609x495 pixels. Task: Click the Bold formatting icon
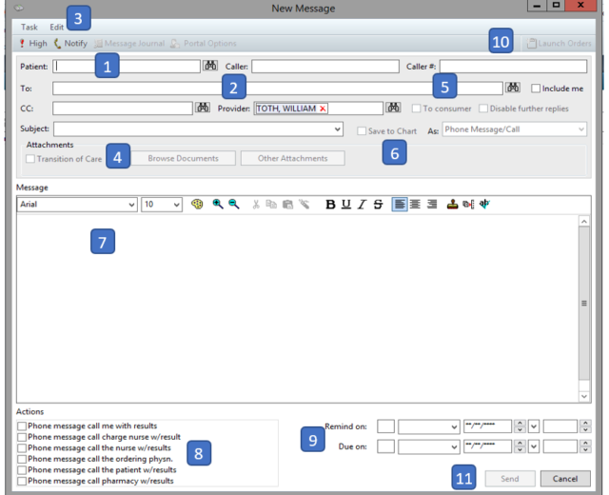330,205
